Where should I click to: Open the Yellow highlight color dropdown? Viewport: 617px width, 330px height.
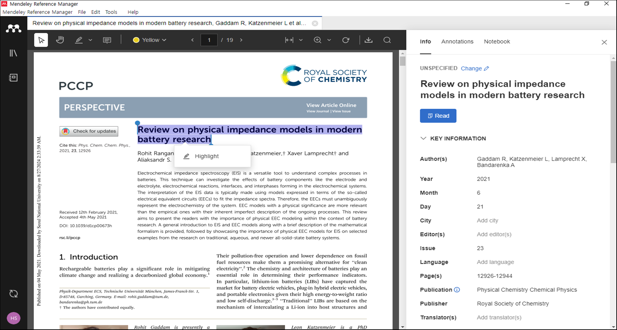click(150, 40)
